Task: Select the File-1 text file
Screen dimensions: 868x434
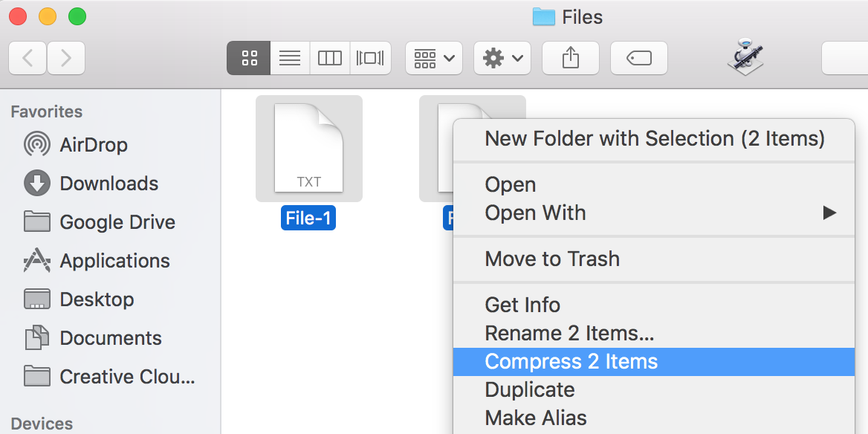Action: 308,149
